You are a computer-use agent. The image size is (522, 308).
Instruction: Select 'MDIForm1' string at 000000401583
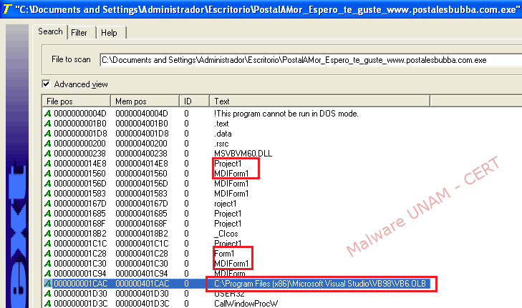pyautogui.click(x=231, y=194)
